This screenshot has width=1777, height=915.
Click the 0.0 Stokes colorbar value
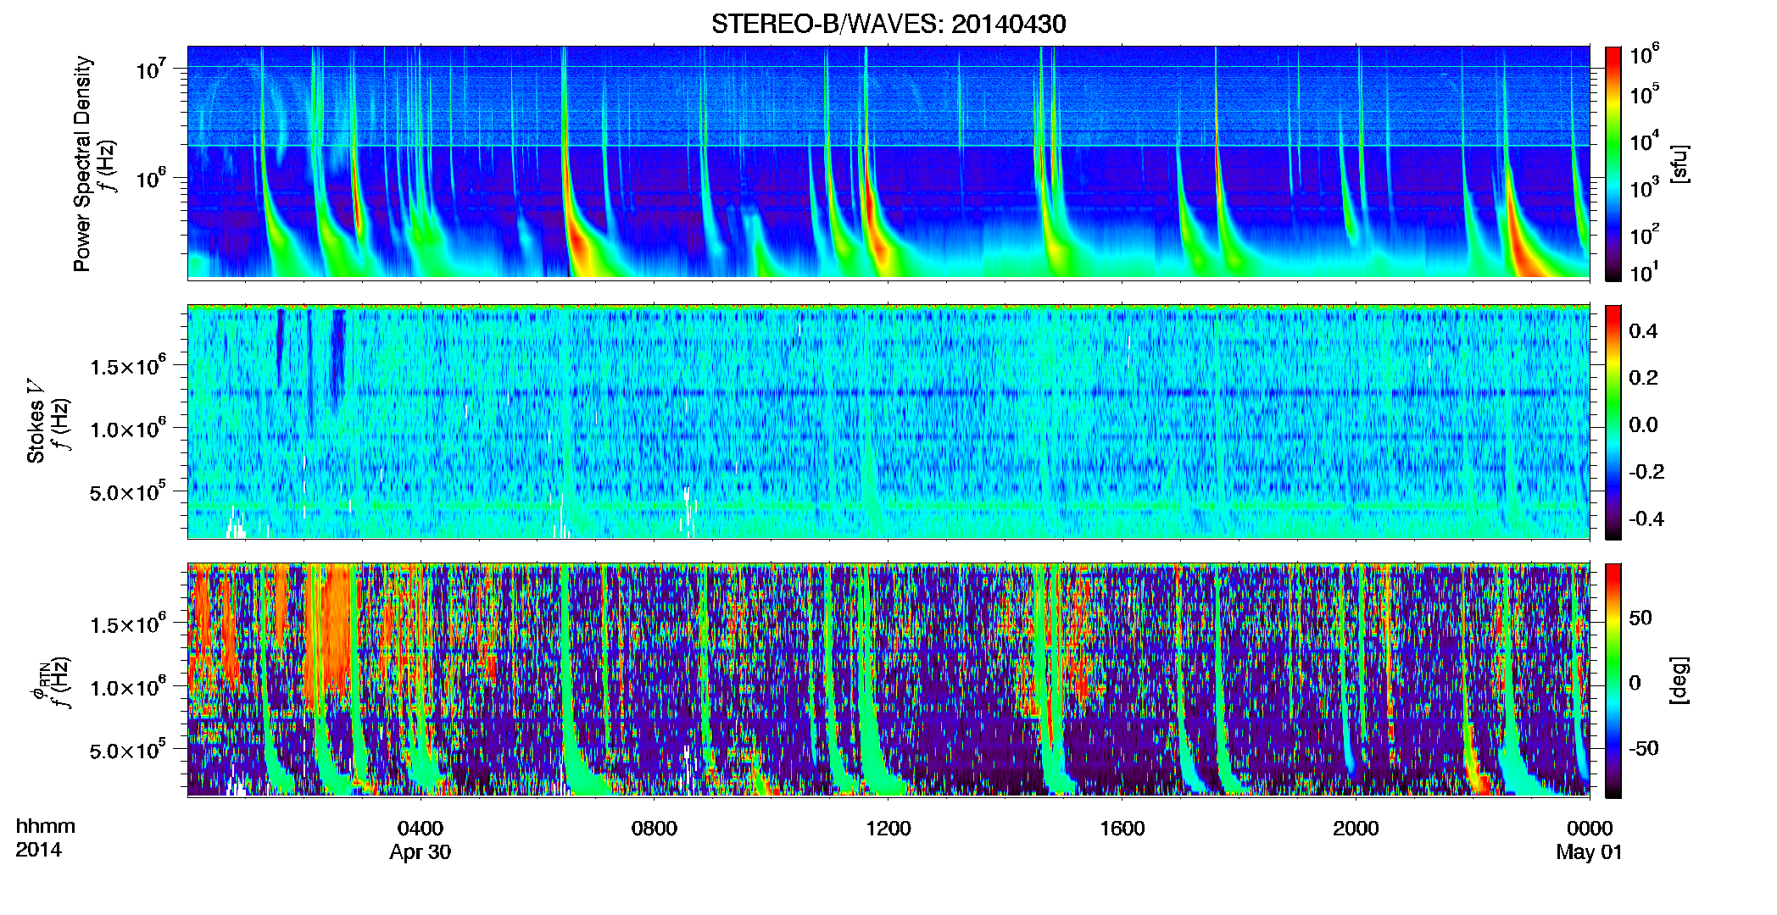point(1643,424)
